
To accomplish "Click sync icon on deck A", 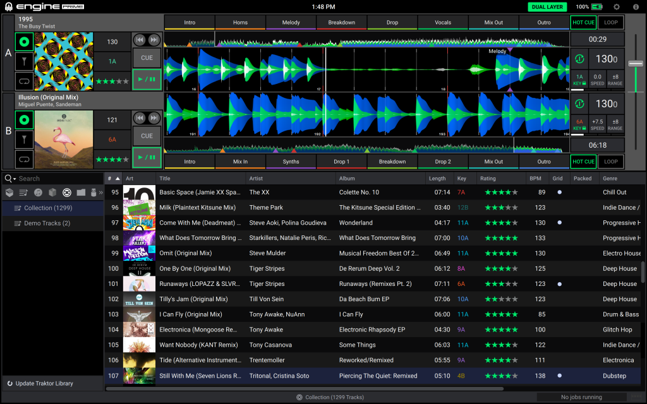I will click(579, 59).
